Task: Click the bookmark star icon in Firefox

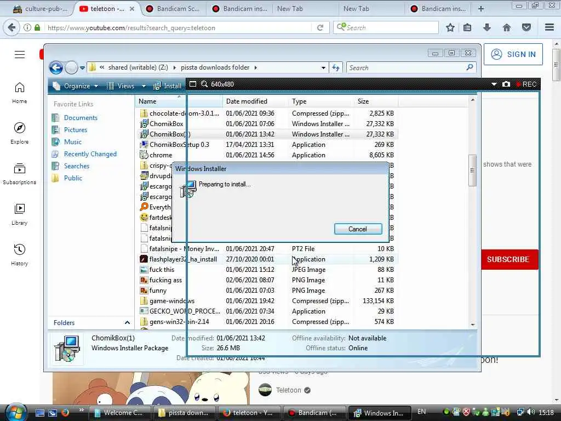Action: point(450,27)
